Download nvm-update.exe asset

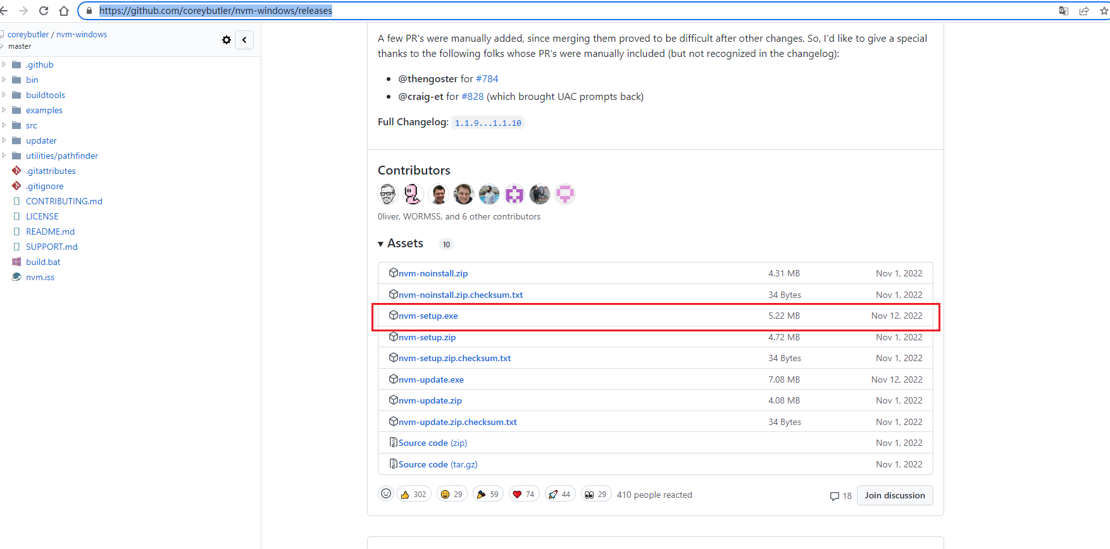tap(431, 379)
